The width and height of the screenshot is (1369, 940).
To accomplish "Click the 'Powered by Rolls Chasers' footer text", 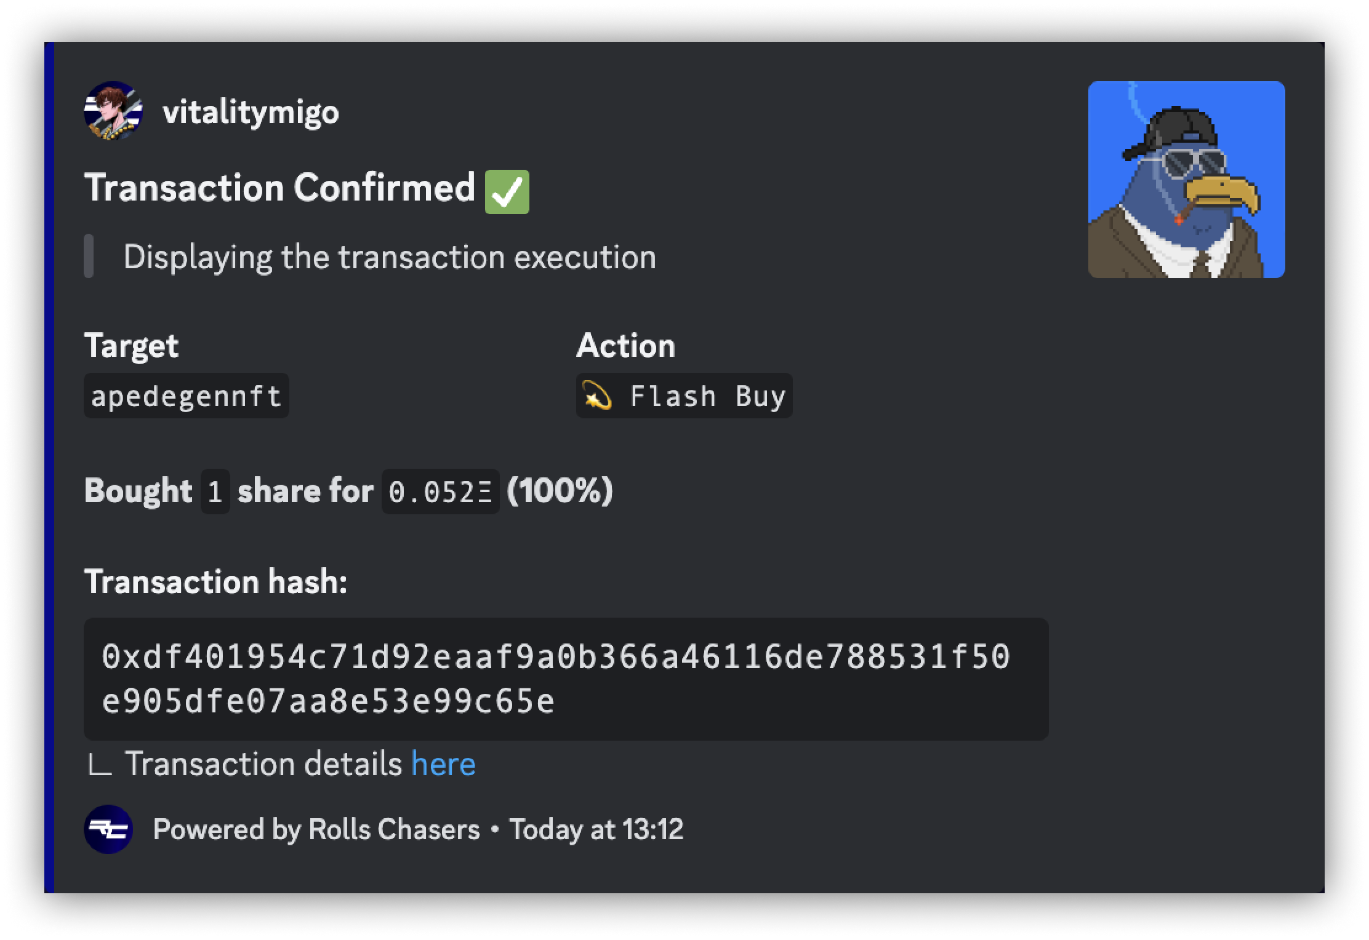I will pos(316,829).
